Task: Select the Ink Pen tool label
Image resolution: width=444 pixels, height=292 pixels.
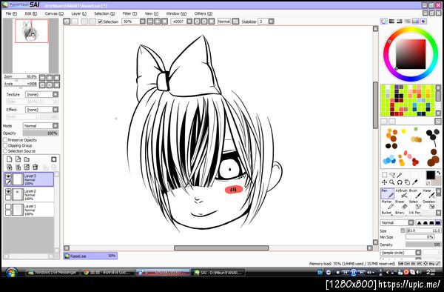Action: click(414, 213)
